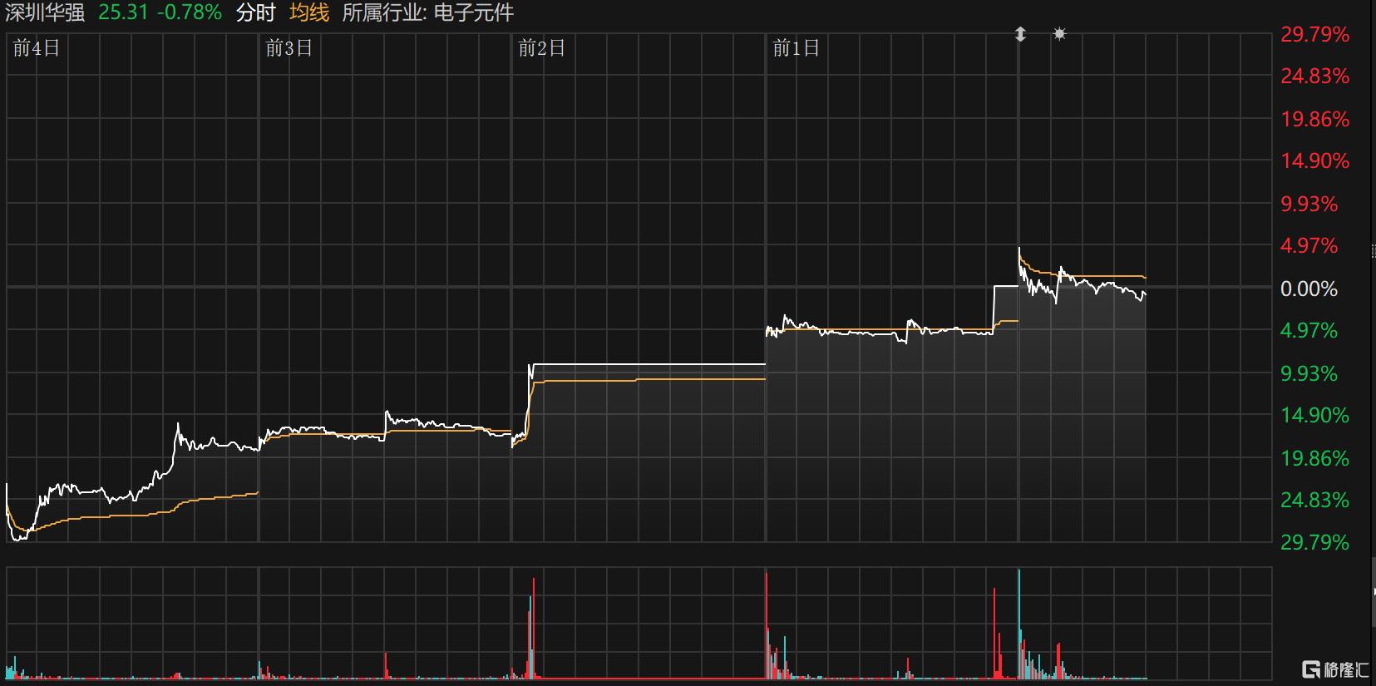Viewport: 1376px width, 686px height.
Task: Click the green 19.86% axis label
Action: 1314,458
